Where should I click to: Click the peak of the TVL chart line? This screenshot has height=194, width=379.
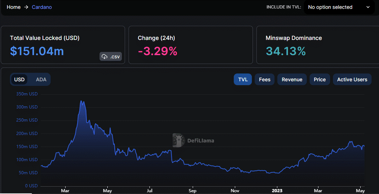81,101
